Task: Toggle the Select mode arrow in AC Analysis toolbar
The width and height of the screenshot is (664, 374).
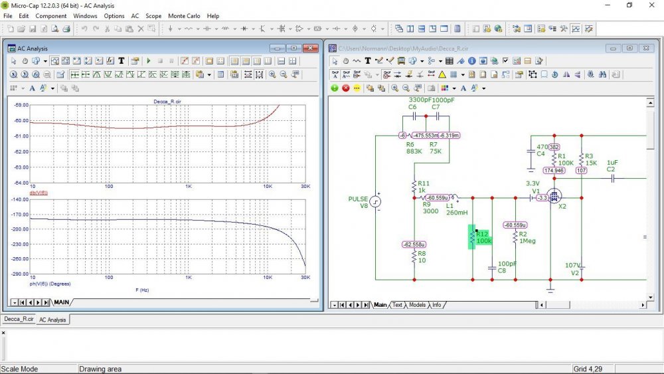Action: 13,61
